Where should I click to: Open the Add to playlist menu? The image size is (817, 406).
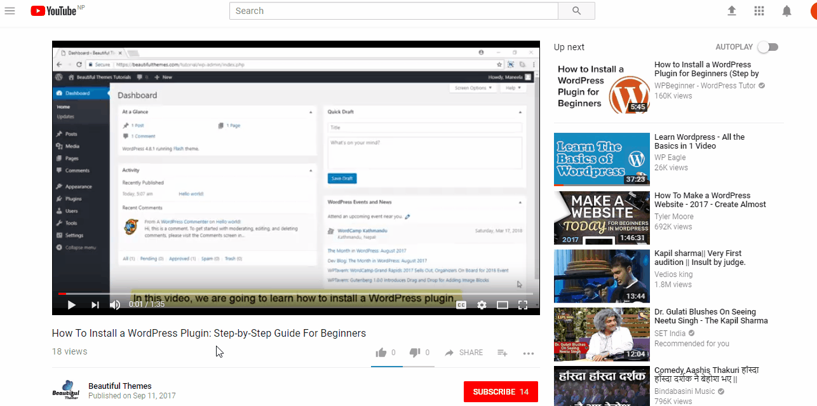502,353
